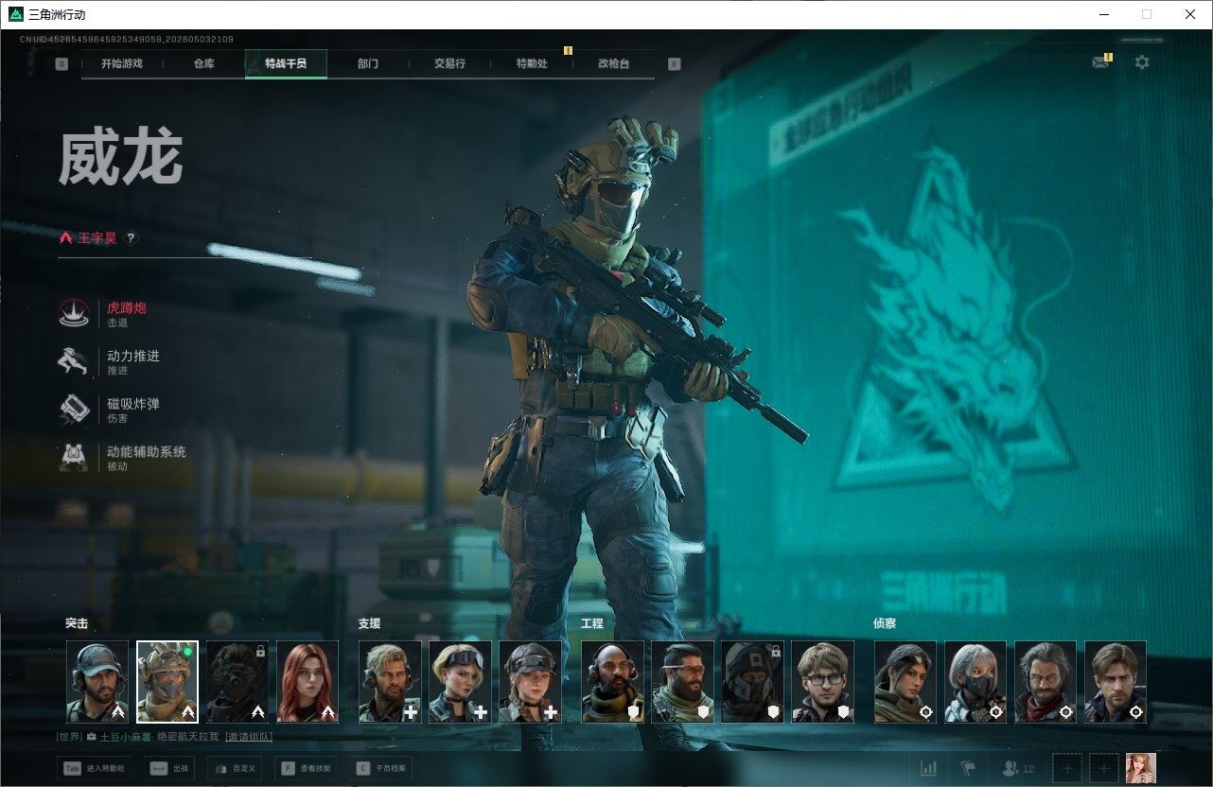The width and height of the screenshot is (1213, 787).
Task: Select the locked masked engineer operator
Action: (753, 682)
